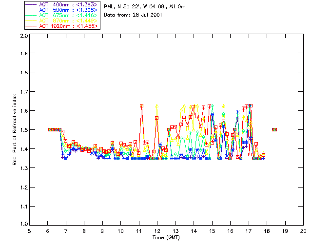The width and height of the screenshot is (312, 250).
Task: Click the x-axis tick label '19'
Action: point(285,231)
